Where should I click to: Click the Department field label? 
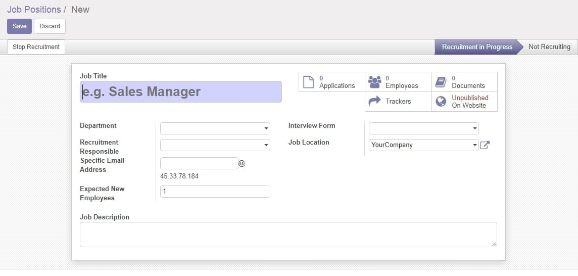click(x=98, y=125)
